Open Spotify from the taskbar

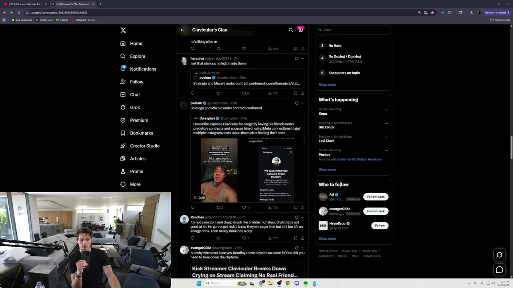tap(305, 283)
